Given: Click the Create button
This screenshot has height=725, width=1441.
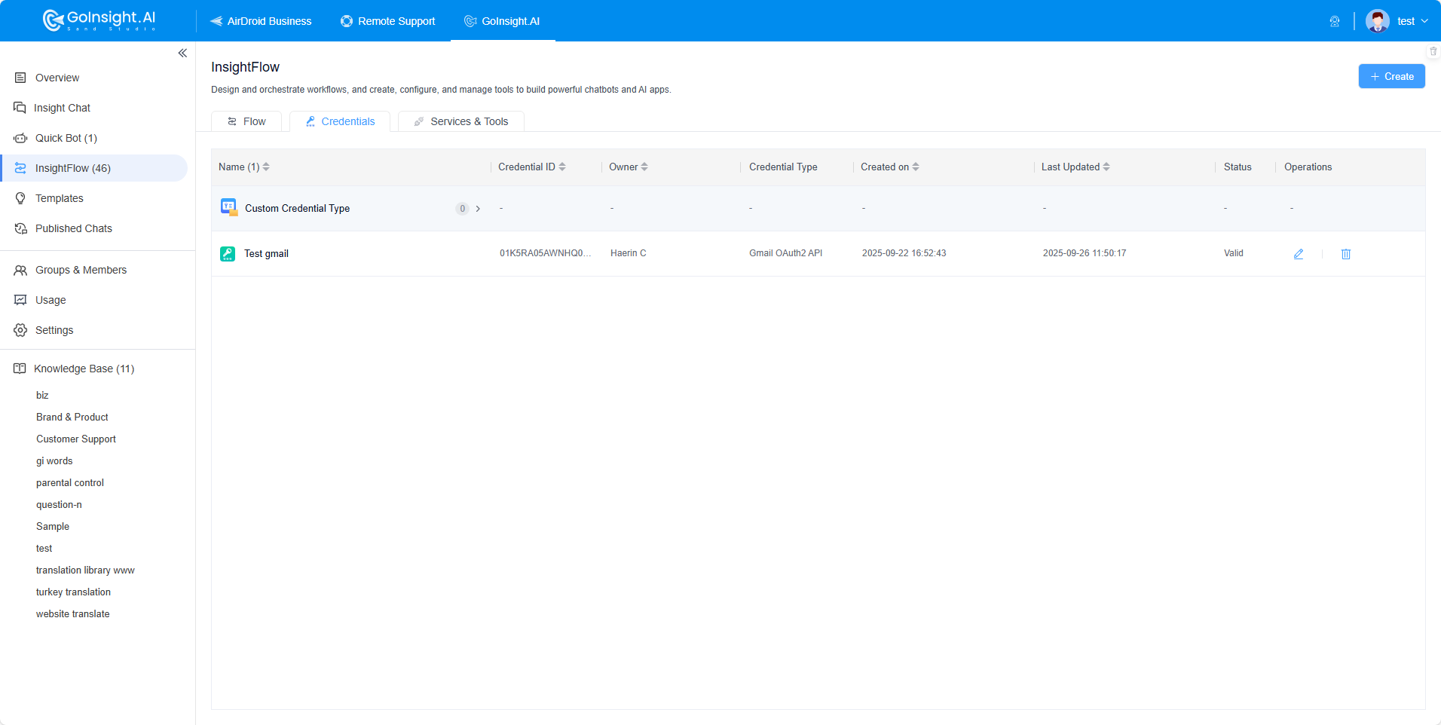Looking at the screenshot, I should point(1391,76).
